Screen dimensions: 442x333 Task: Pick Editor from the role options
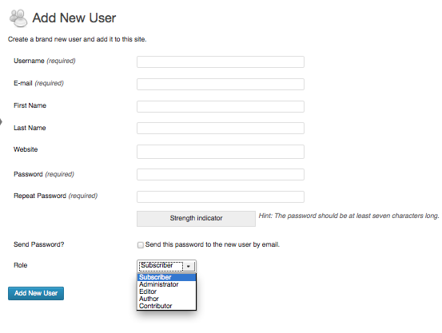(x=166, y=291)
